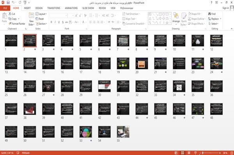
Task: Open the FILE tab
Action: (x=5, y=8)
